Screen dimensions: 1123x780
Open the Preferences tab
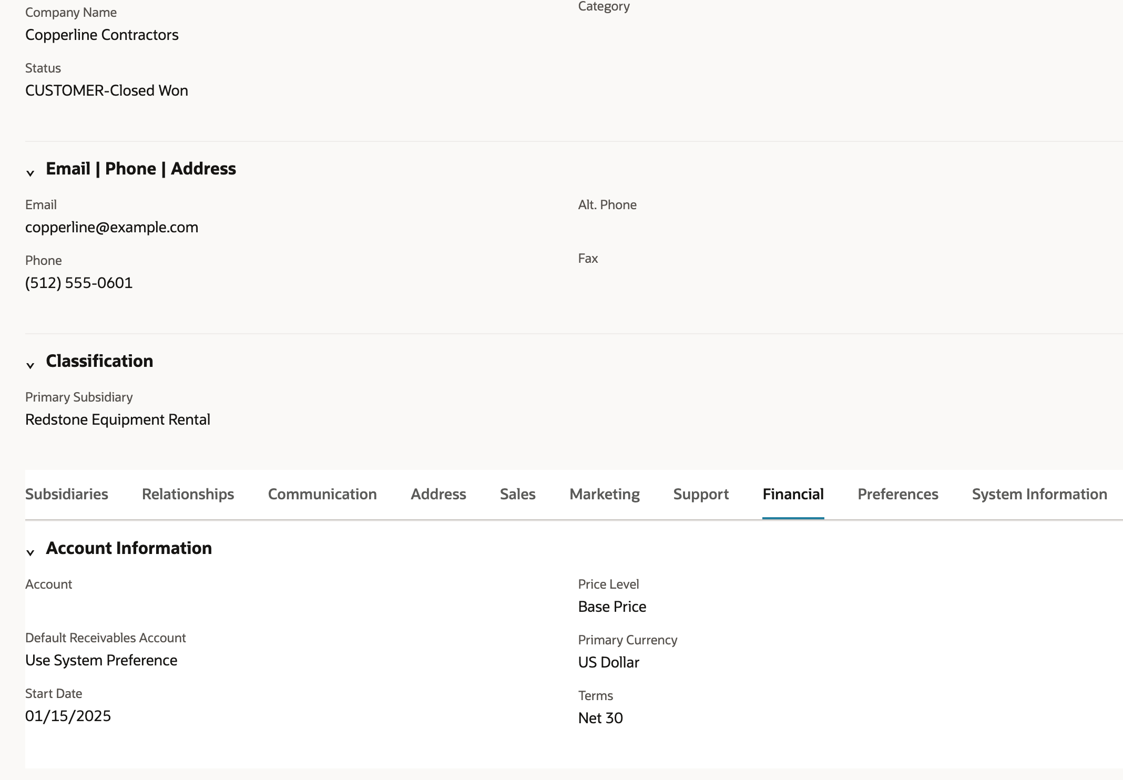click(x=898, y=494)
